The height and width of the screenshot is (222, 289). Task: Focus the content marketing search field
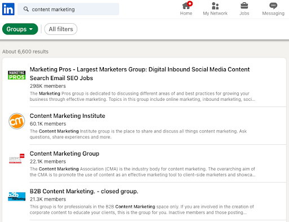68,9
